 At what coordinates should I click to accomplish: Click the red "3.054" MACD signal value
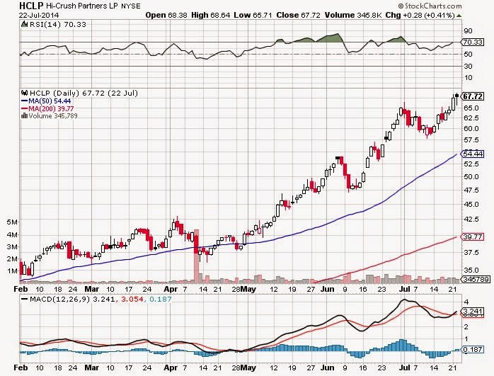pos(132,299)
